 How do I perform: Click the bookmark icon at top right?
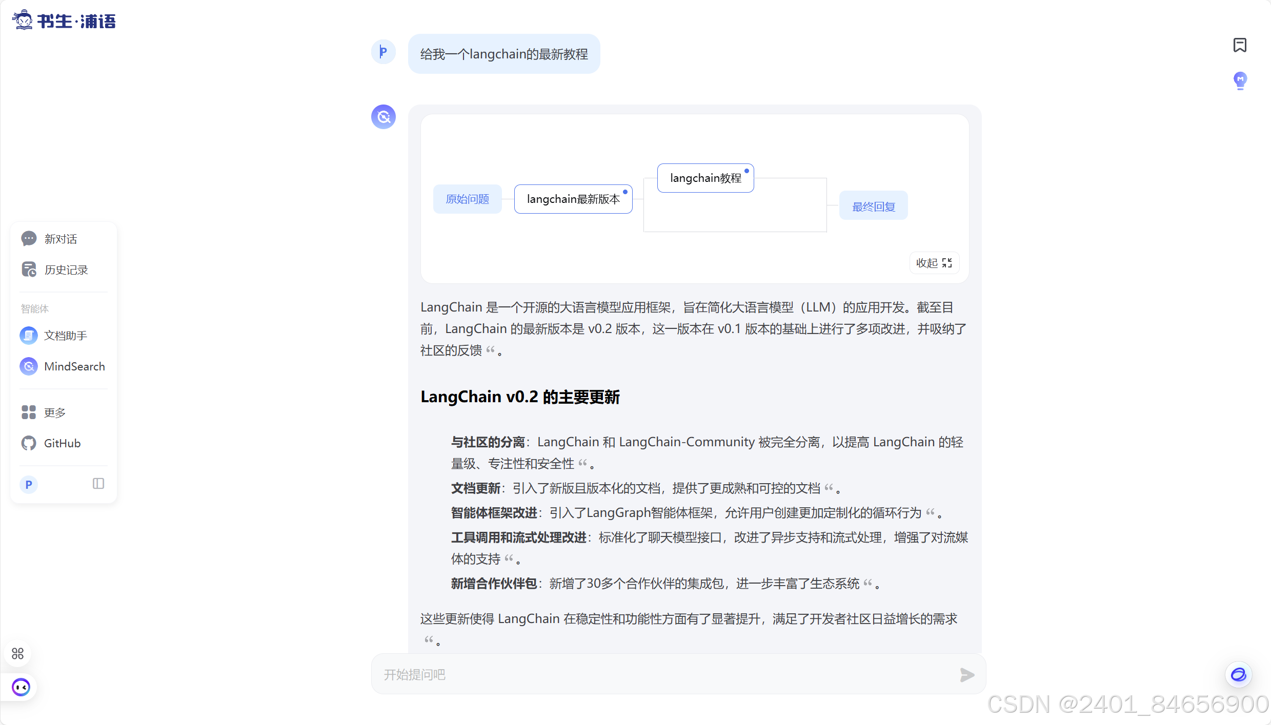point(1239,45)
